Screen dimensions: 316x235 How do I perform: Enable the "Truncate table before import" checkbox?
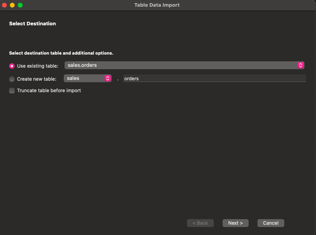(x=12, y=91)
